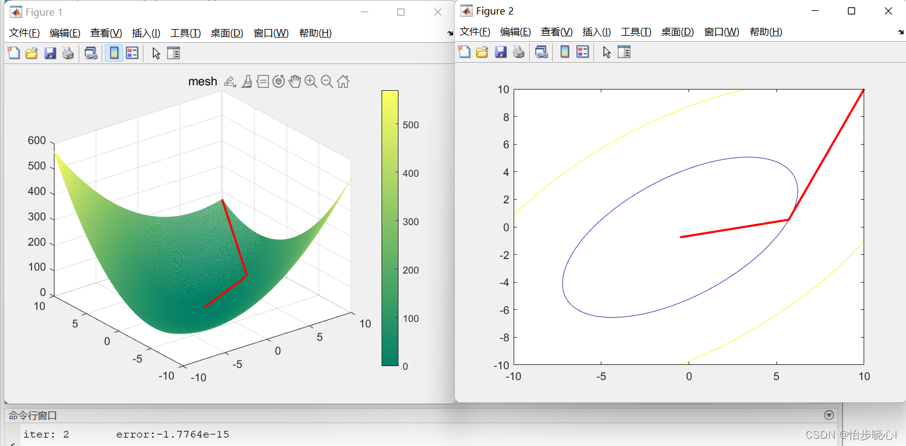Expand the command window actions dropdown
Screen dimensions: 906x446
(829, 415)
